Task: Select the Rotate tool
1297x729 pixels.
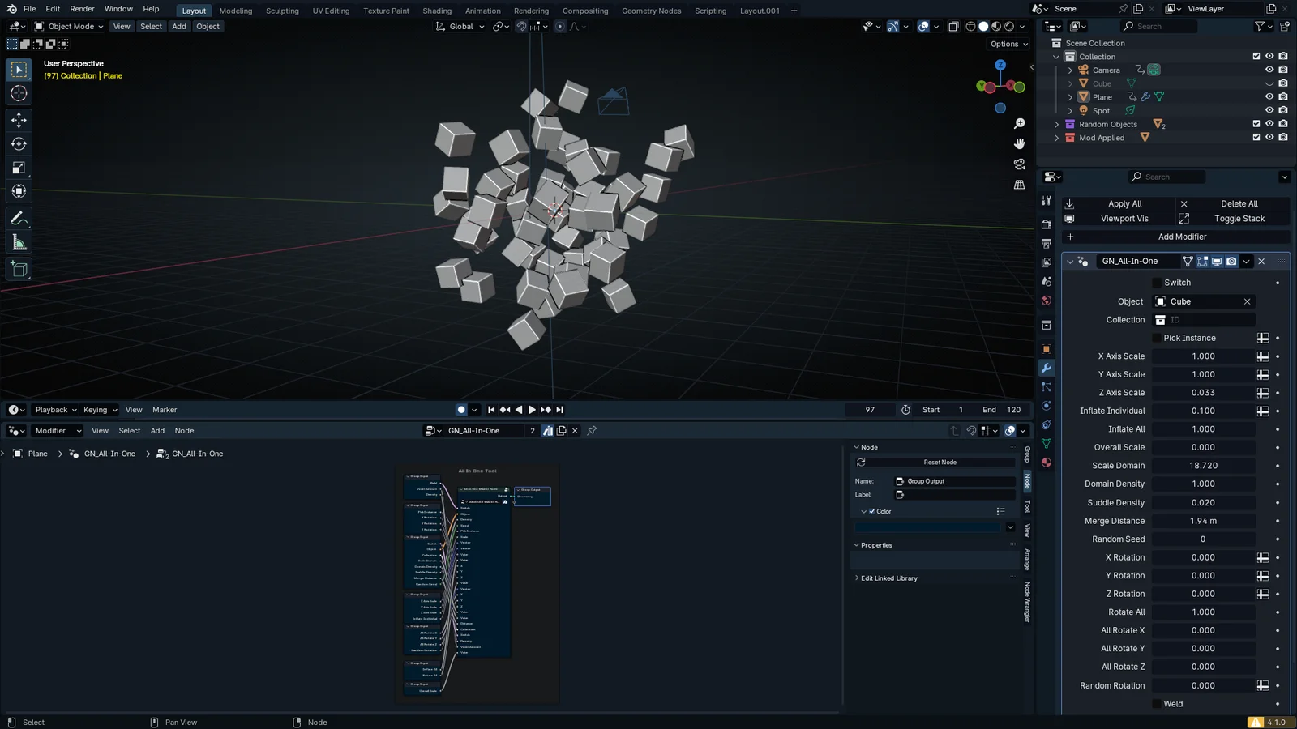Action: [x=19, y=144]
